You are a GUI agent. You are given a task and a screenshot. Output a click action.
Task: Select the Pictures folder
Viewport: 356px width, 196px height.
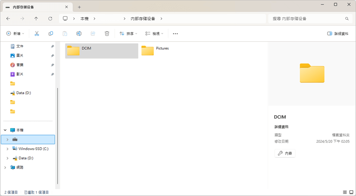tap(176, 51)
